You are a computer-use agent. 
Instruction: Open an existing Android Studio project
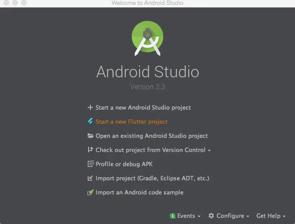point(151,136)
